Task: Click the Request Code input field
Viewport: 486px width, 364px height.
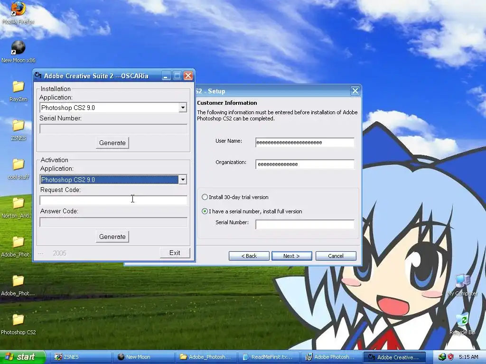Action: (113, 200)
